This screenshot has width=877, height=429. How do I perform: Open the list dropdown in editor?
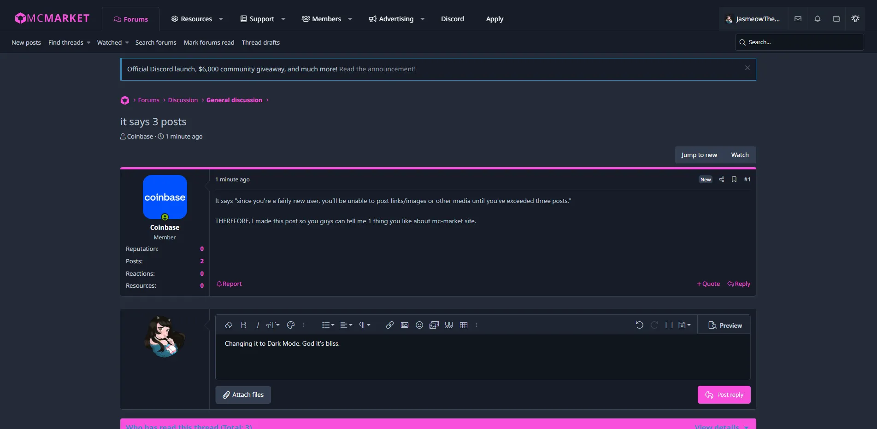328,325
